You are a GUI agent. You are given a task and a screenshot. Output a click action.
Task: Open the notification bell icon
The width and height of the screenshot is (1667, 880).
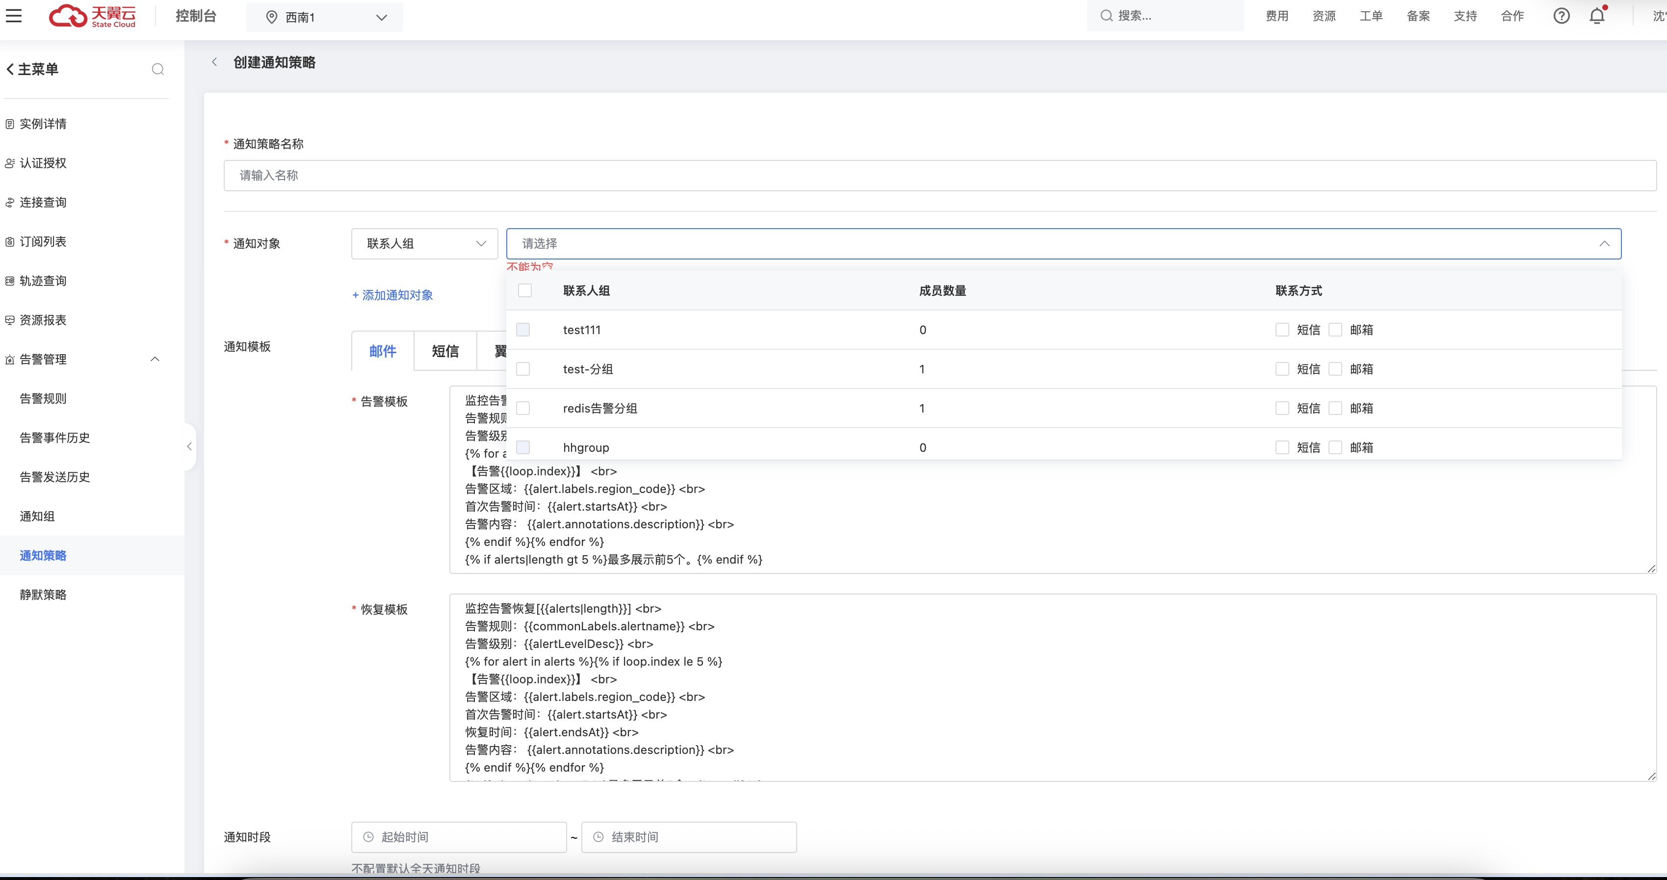[x=1596, y=16]
